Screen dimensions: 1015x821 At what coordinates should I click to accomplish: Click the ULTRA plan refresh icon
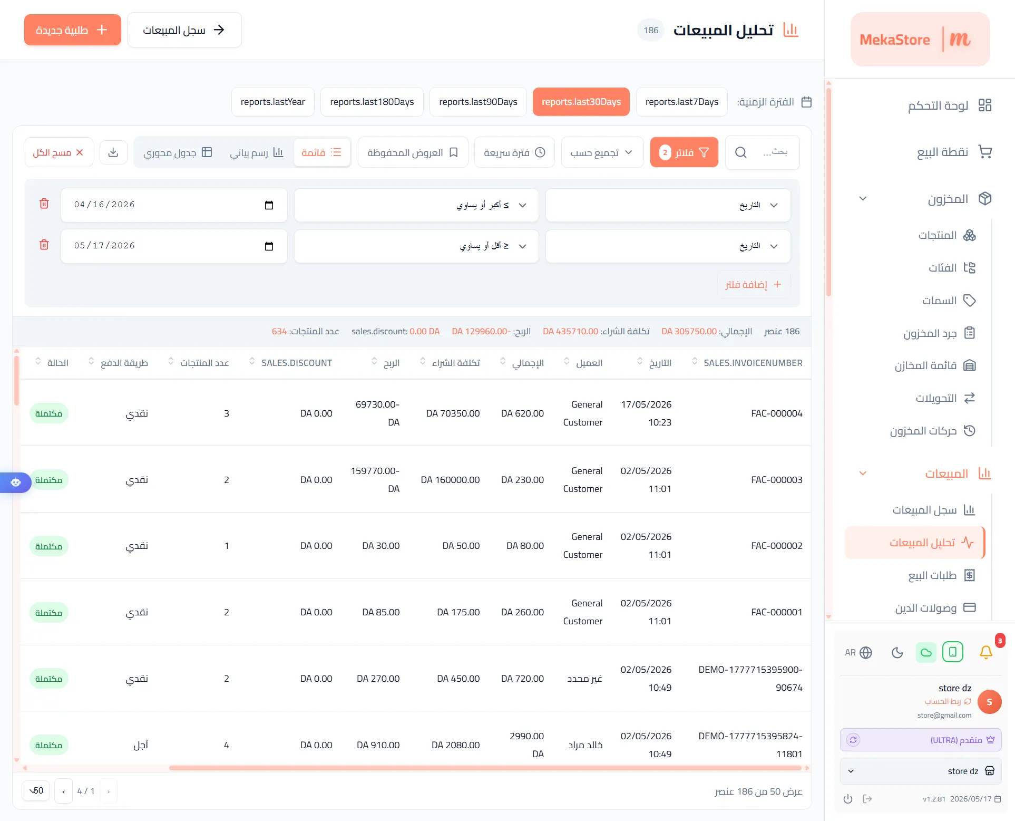853,740
